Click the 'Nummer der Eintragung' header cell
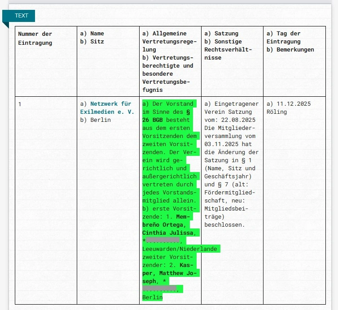Screen dimensions: 338x310 [46, 61]
